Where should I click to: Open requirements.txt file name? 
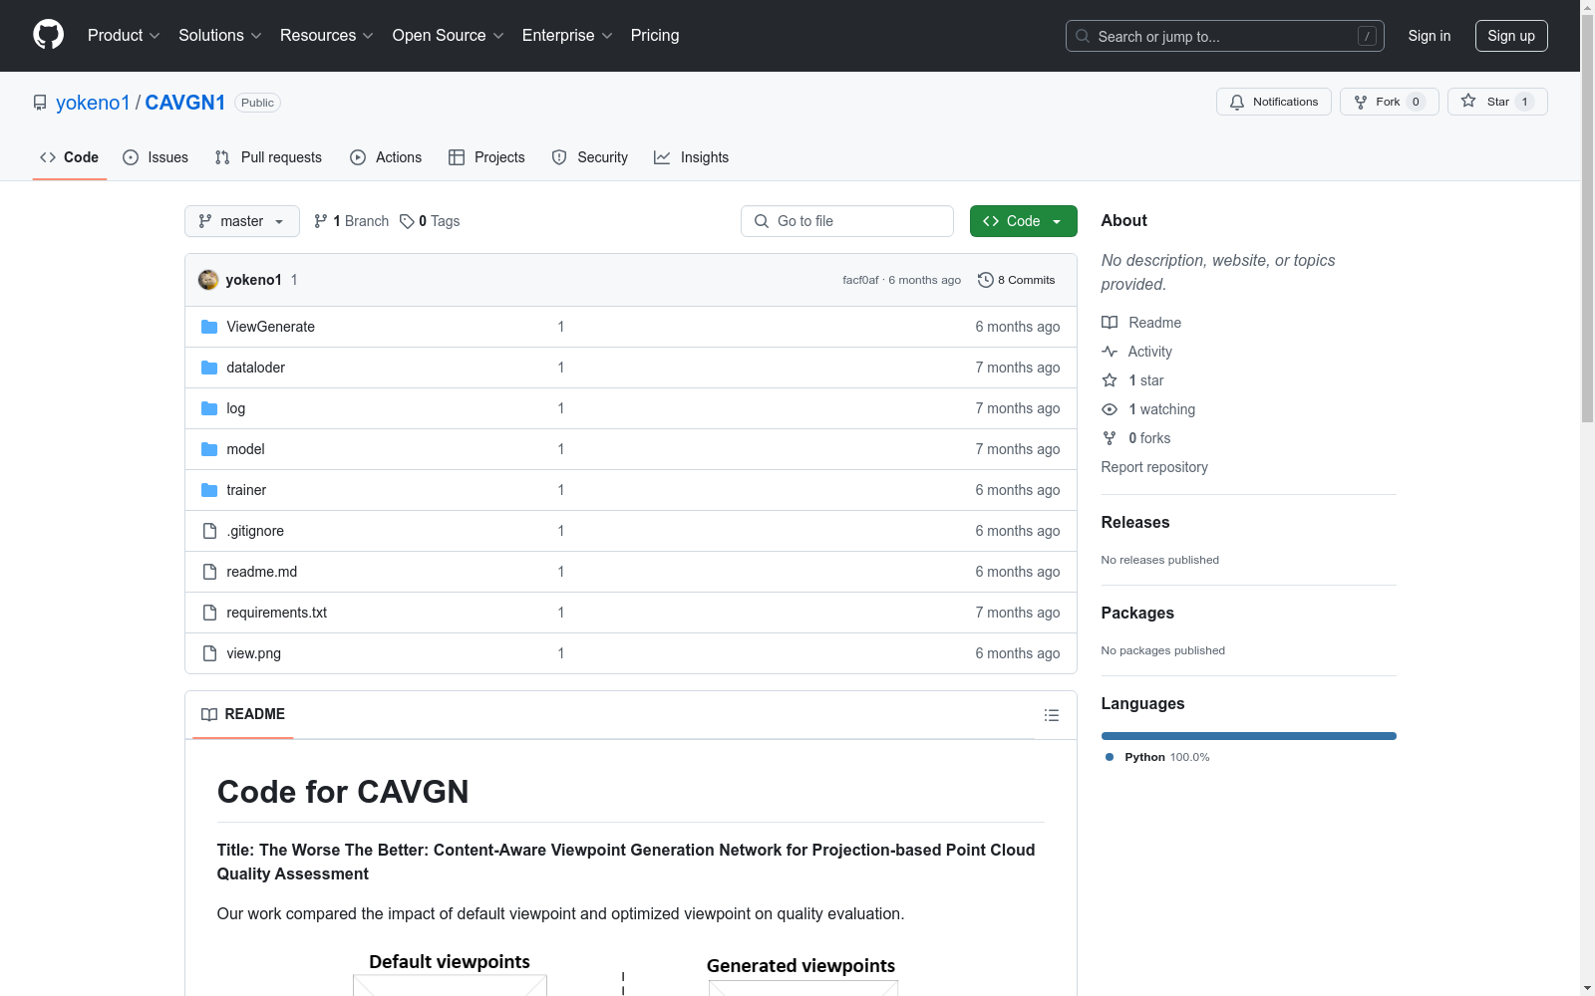[x=277, y=613]
